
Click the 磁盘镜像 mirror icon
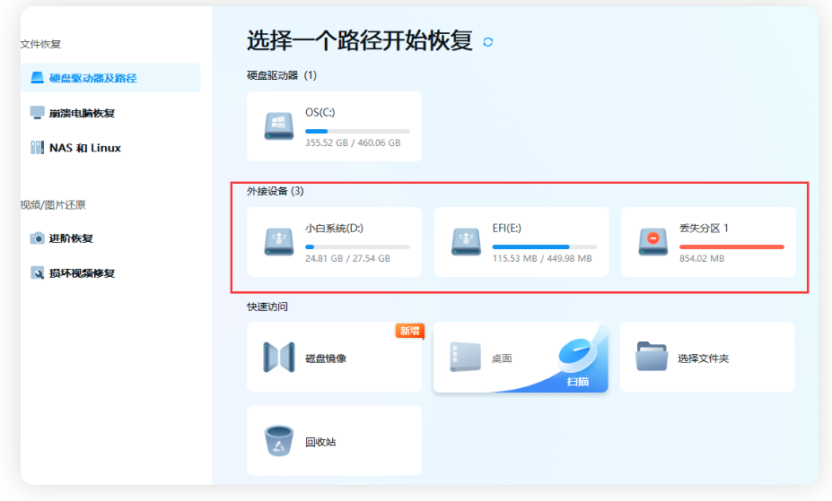click(279, 358)
